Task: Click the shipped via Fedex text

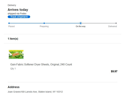Action: pyautogui.click(x=17, y=14)
